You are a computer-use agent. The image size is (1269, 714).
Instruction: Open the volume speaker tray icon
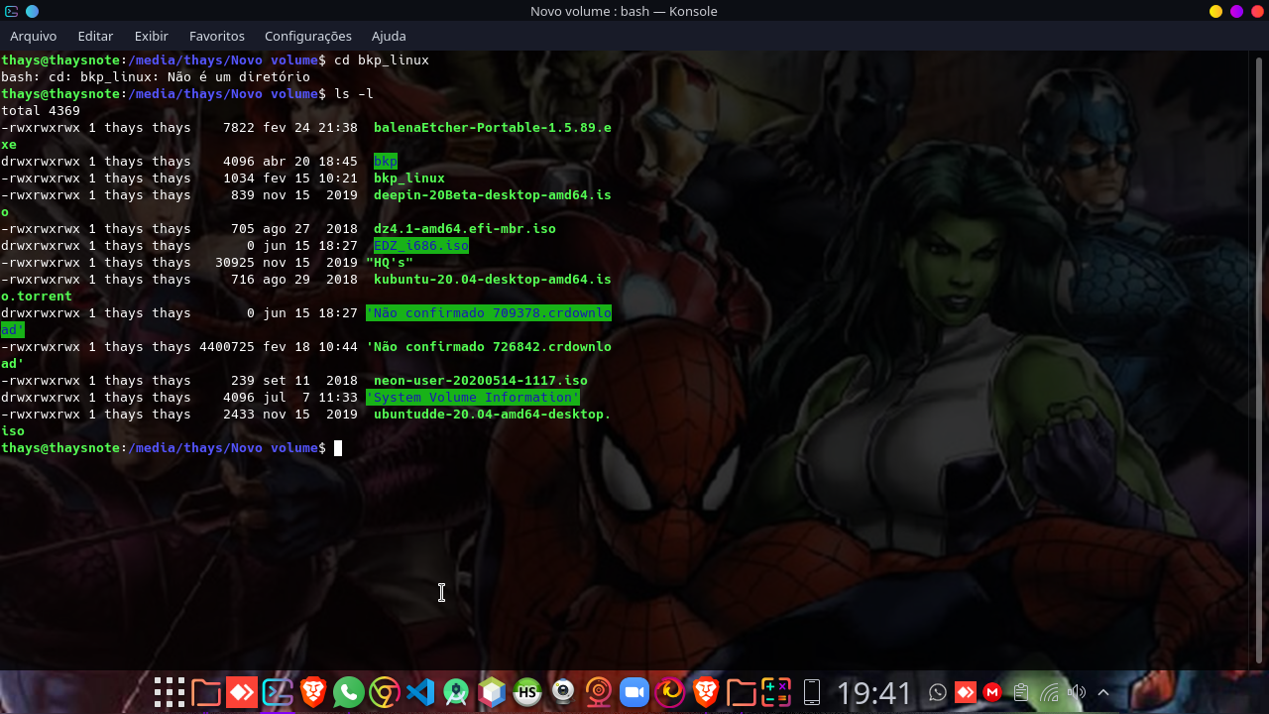[1077, 692]
